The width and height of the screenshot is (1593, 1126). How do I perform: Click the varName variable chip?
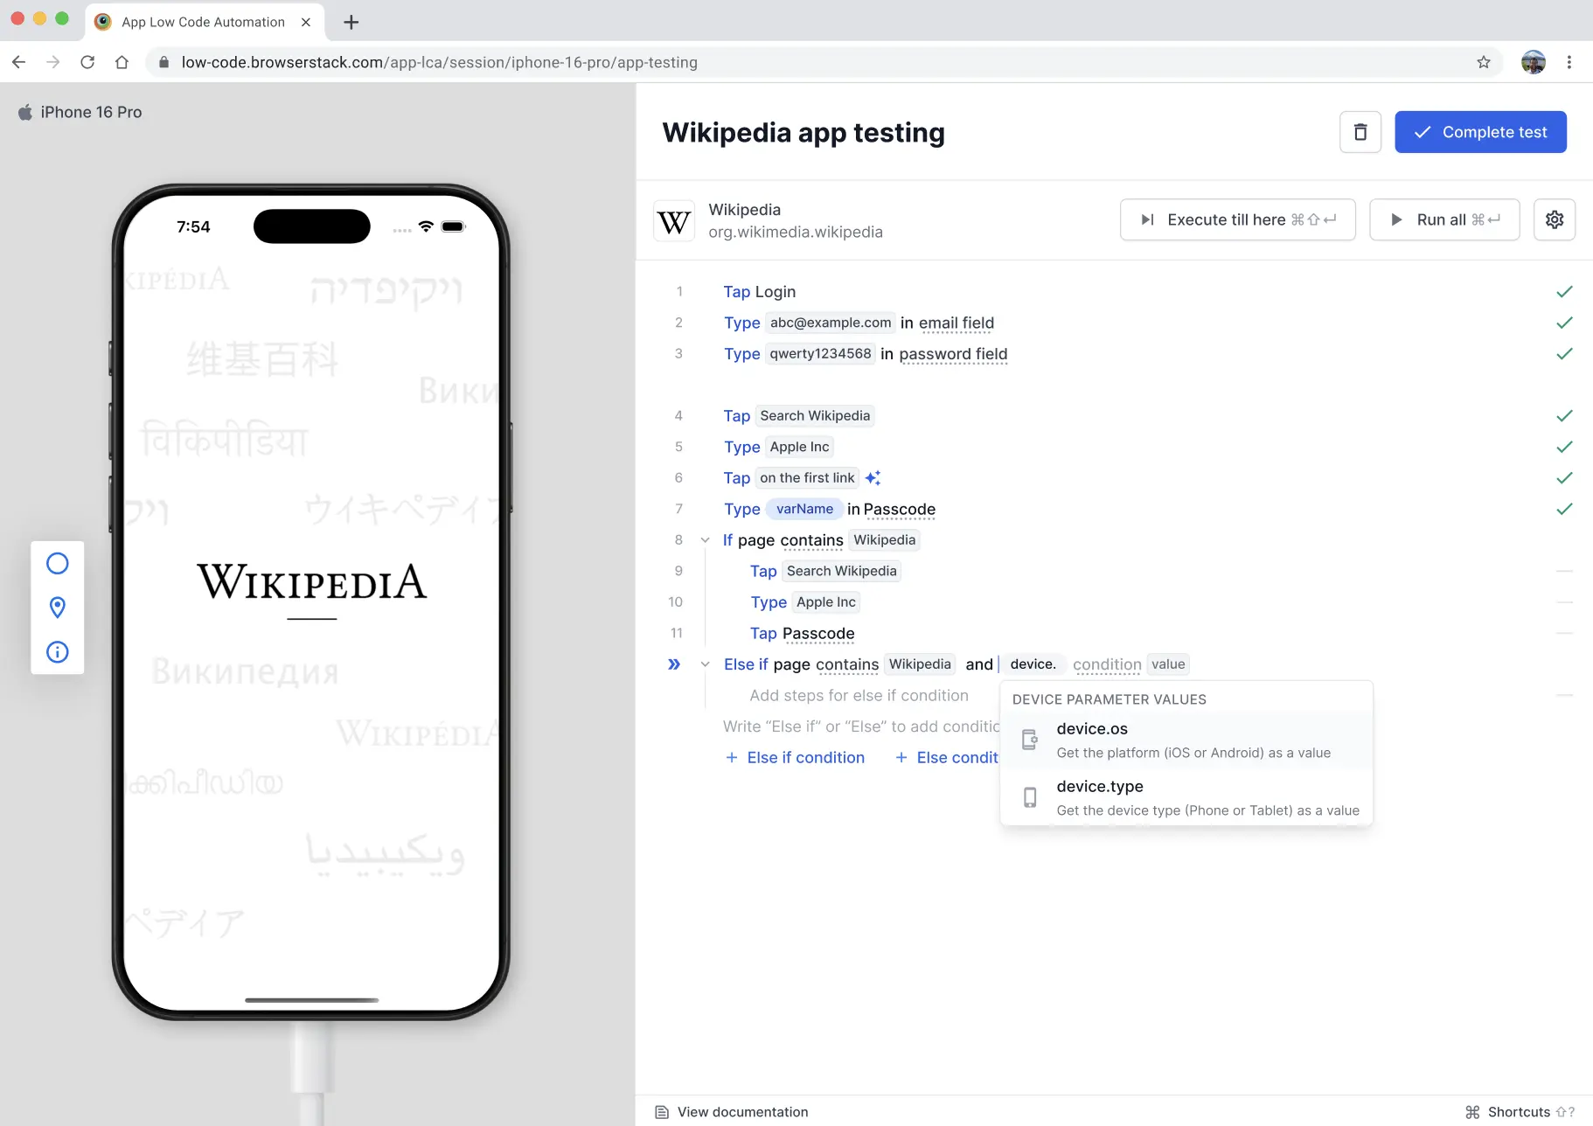pyautogui.click(x=804, y=509)
